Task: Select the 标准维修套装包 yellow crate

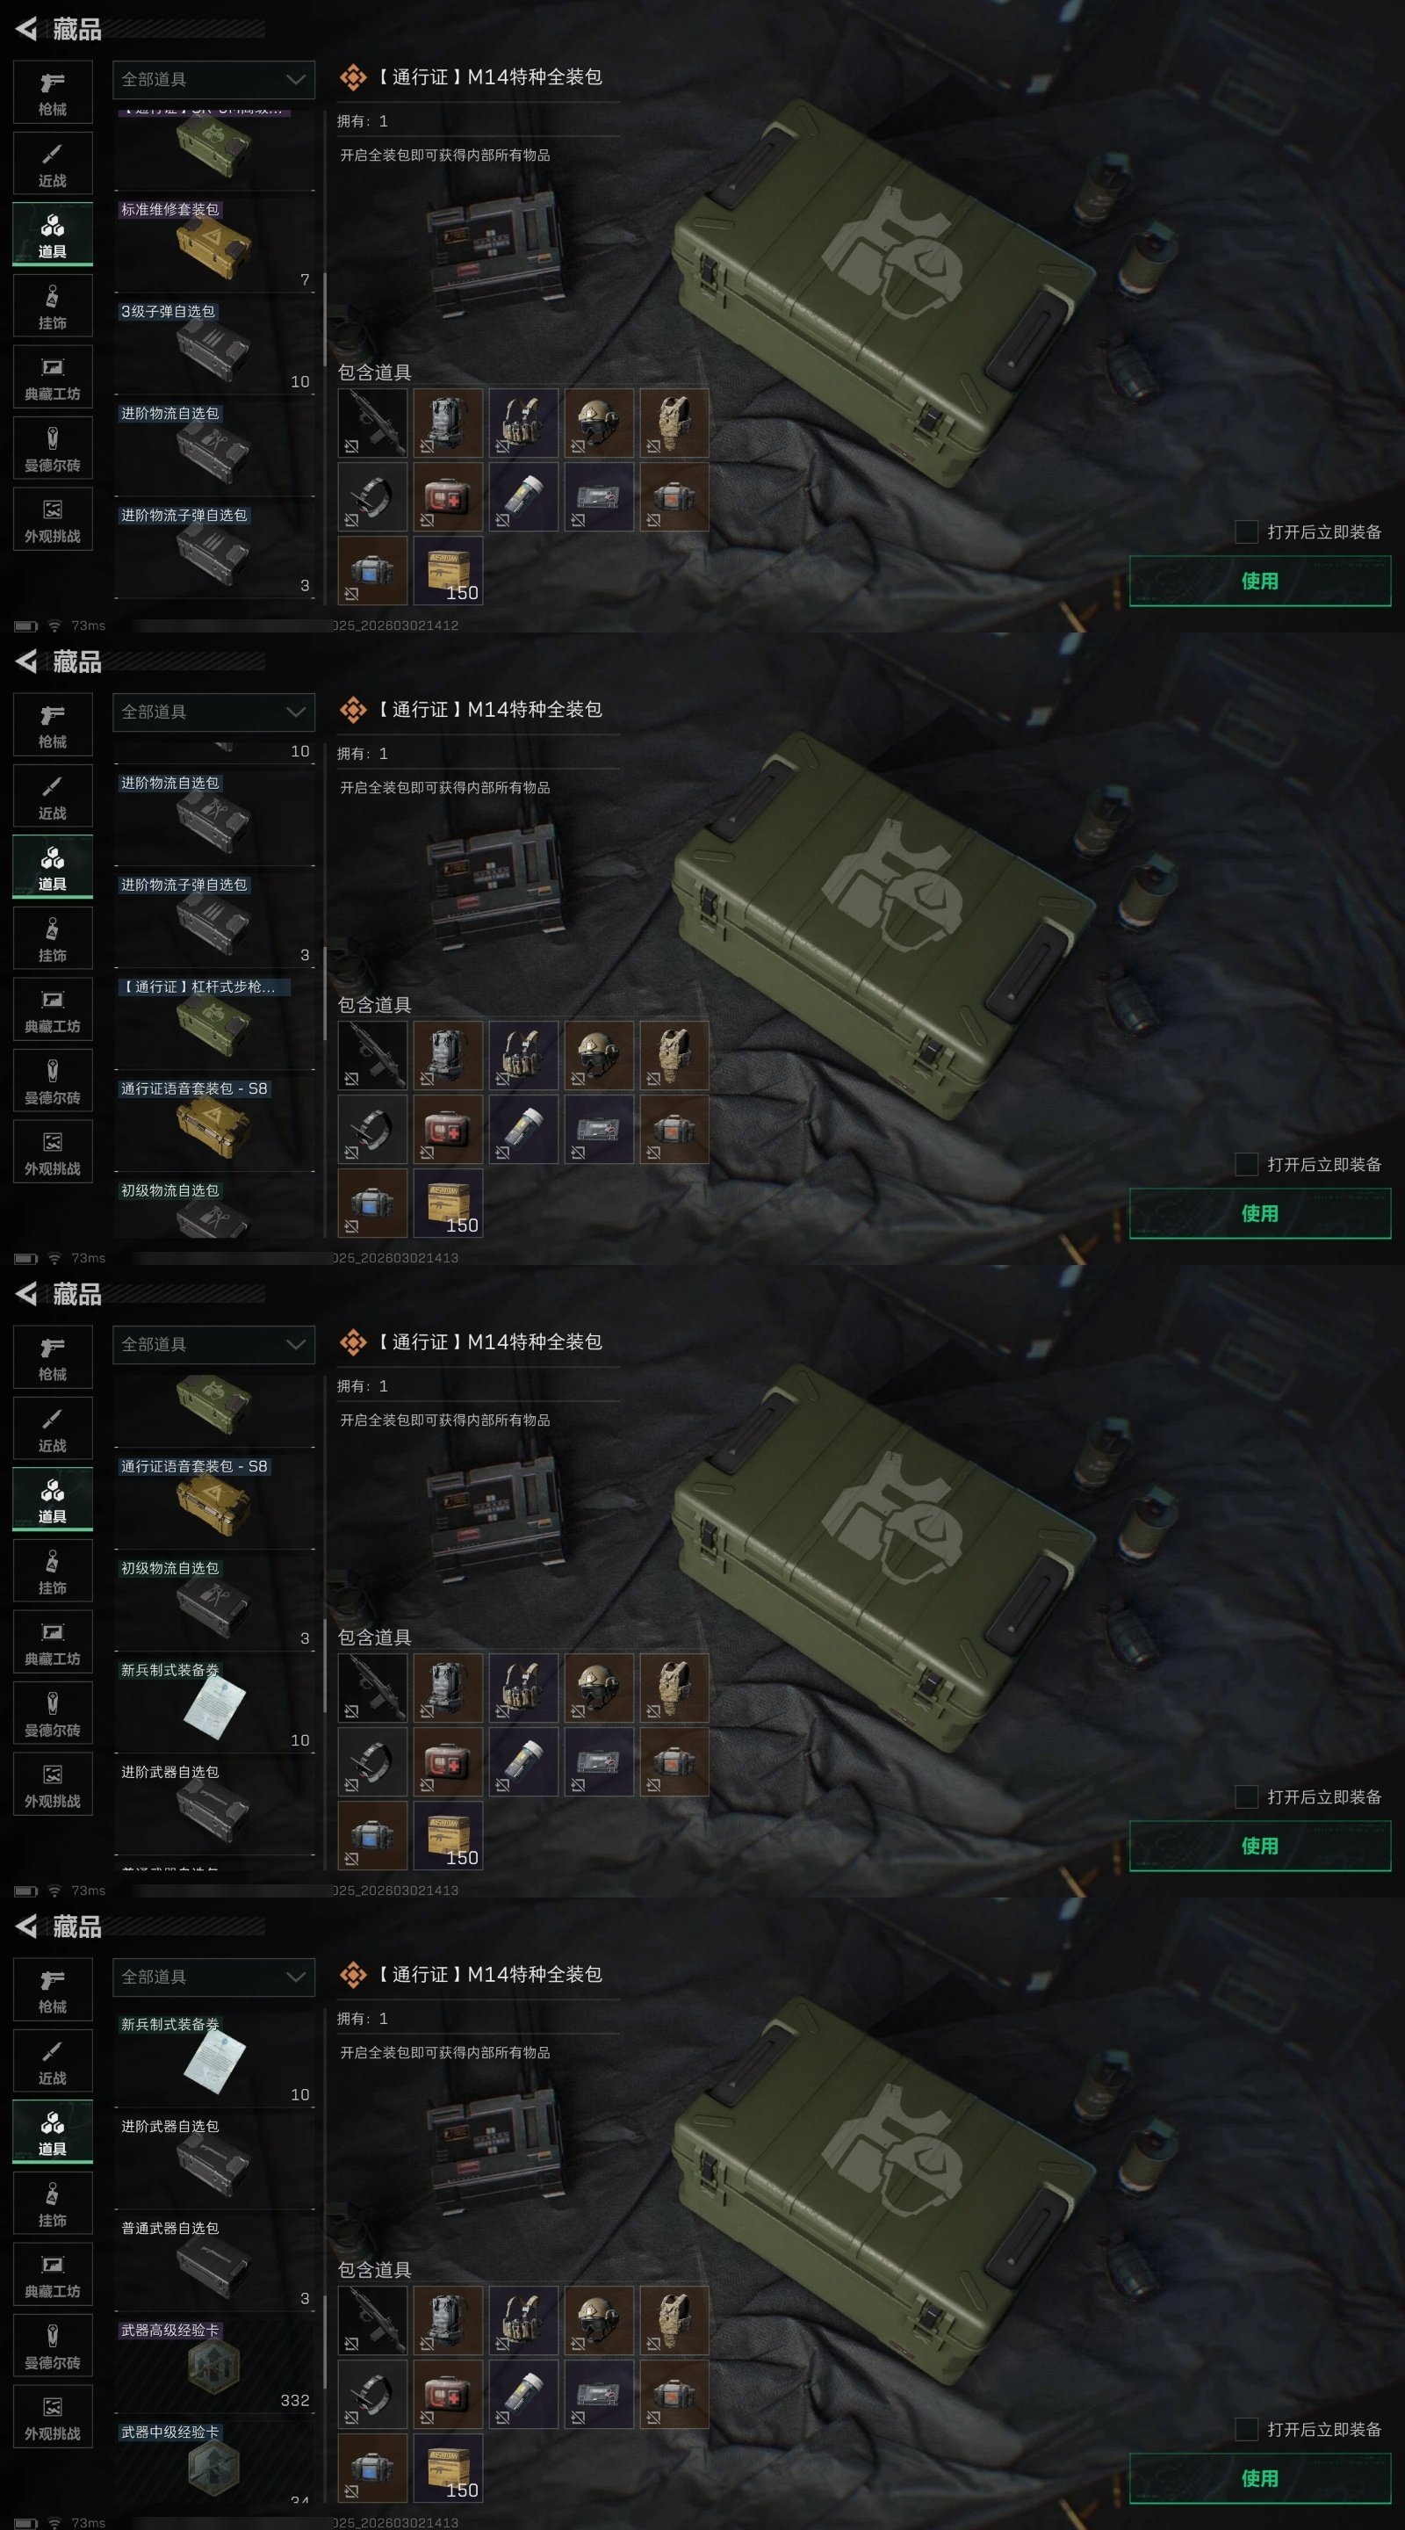Action: (x=214, y=243)
